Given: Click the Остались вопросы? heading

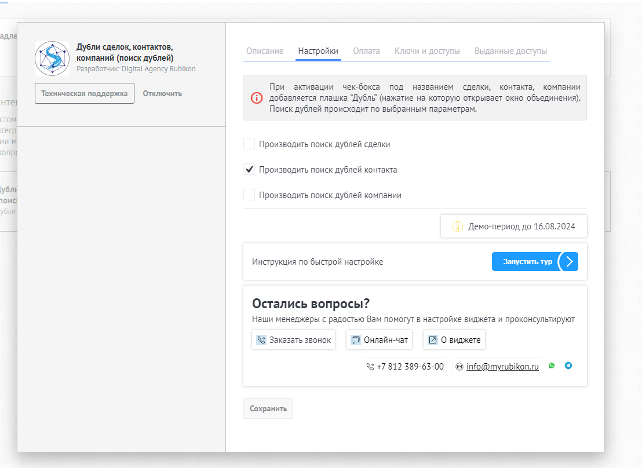Looking at the screenshot, I should coord(311,304).
